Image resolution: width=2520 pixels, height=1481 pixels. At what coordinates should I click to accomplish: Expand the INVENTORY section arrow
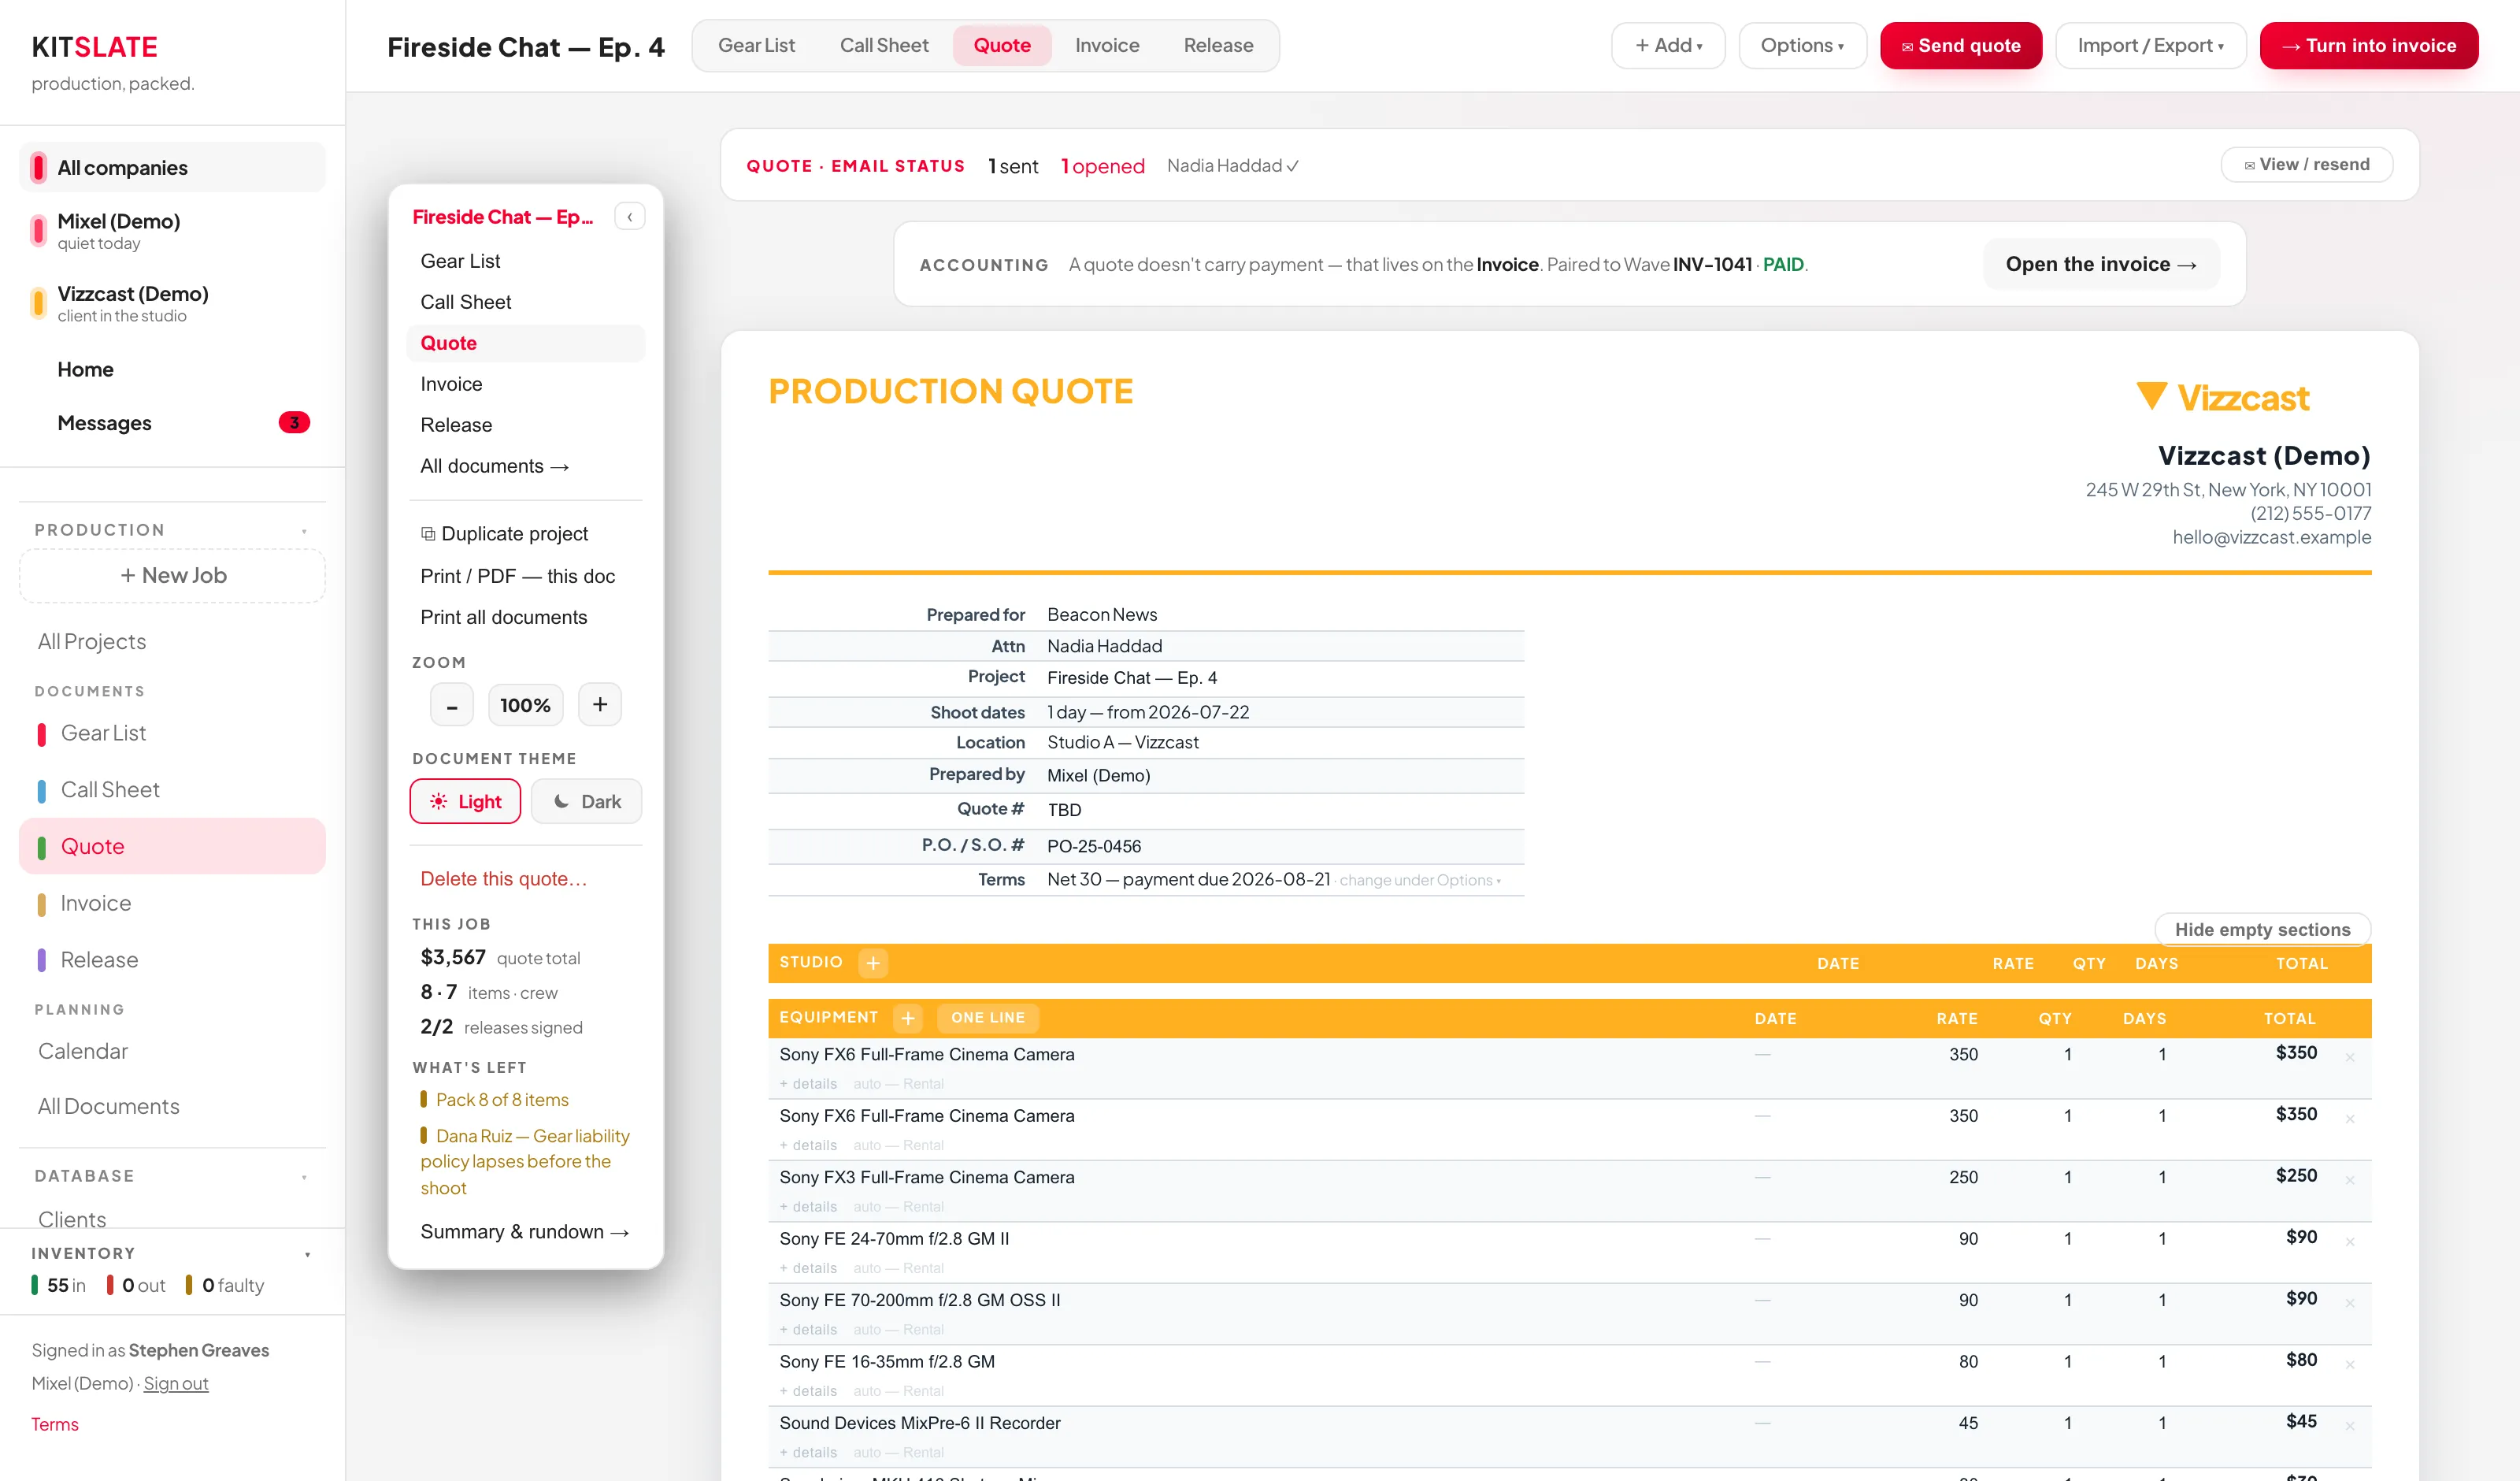point(307,1254)
